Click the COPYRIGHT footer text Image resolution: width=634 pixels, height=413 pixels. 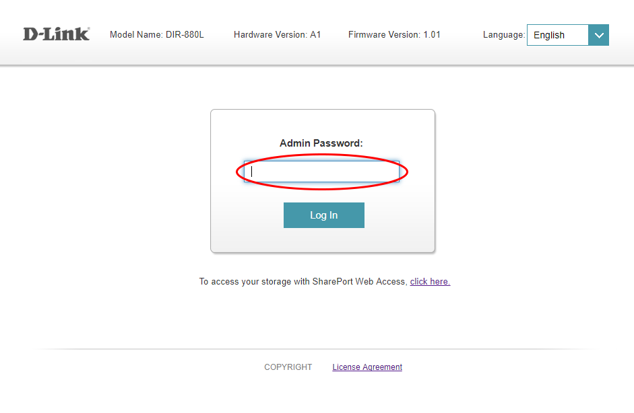coord(288,367)
